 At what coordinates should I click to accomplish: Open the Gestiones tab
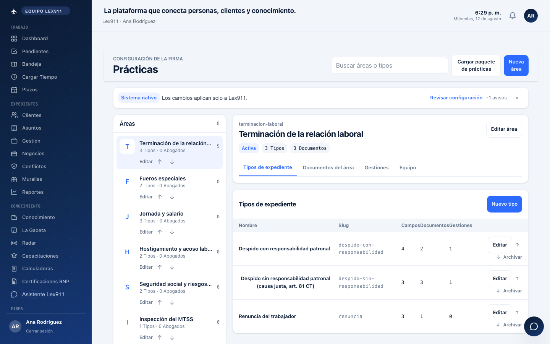click(377, 167)
